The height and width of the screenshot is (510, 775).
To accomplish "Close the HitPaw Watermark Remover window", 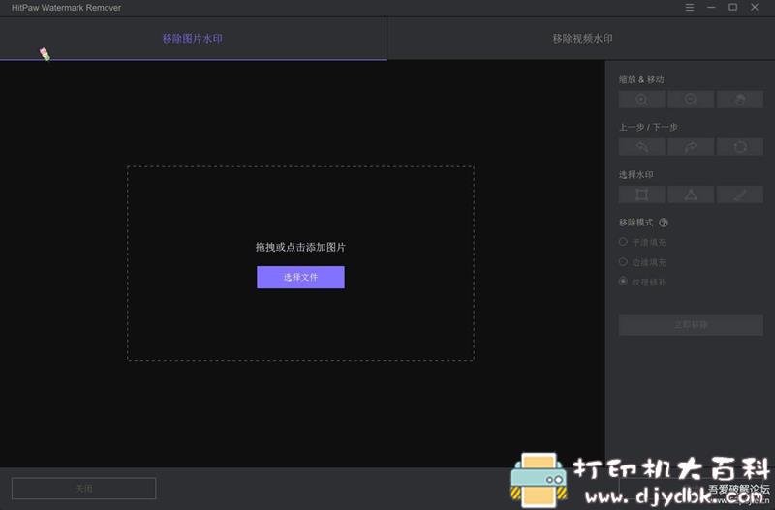I will tap(755, 7).
